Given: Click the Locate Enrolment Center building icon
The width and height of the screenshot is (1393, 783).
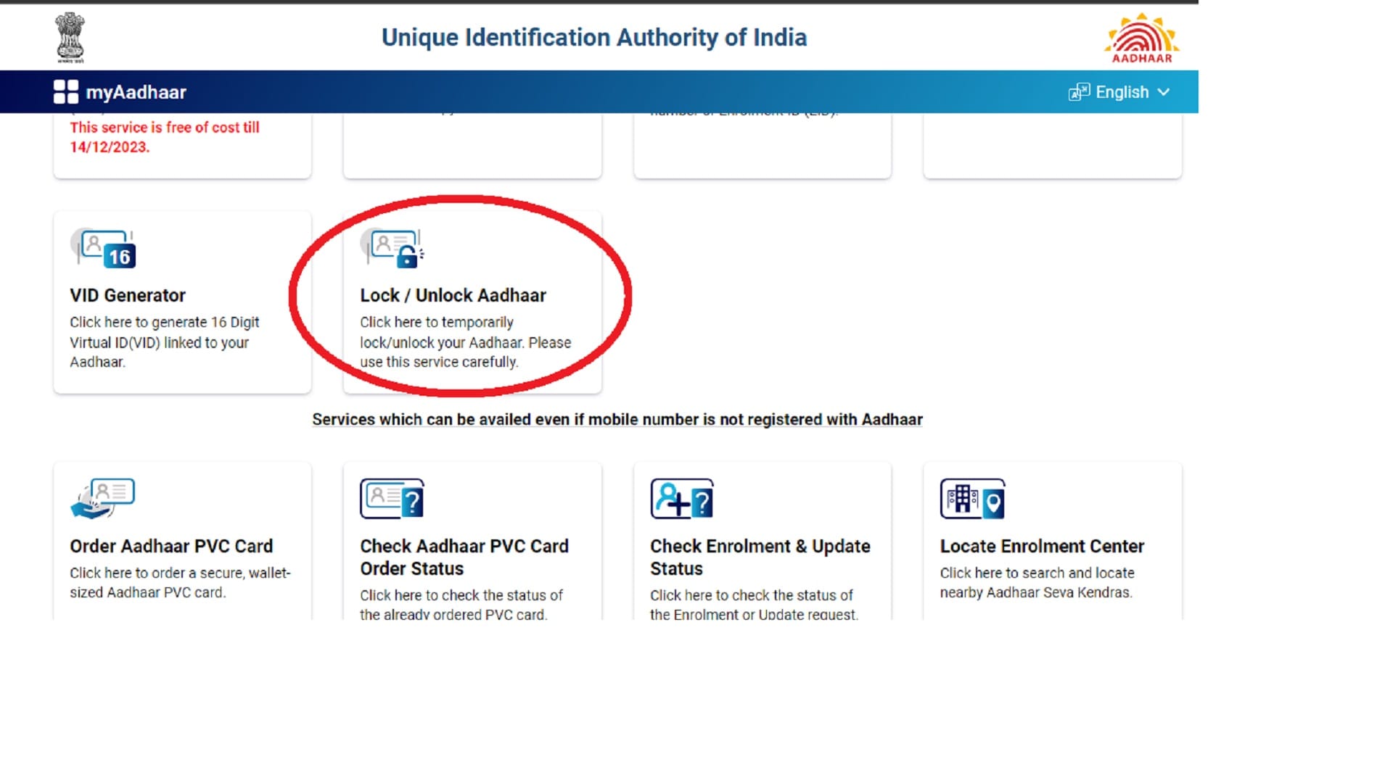Looking at the screenshot, I should click(x=973, y=499).
